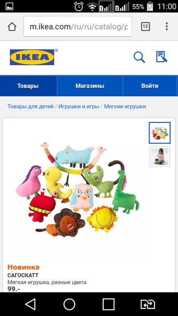Open the Товары tab
Viewport: 178px width, 316px height.
point(28,86)
